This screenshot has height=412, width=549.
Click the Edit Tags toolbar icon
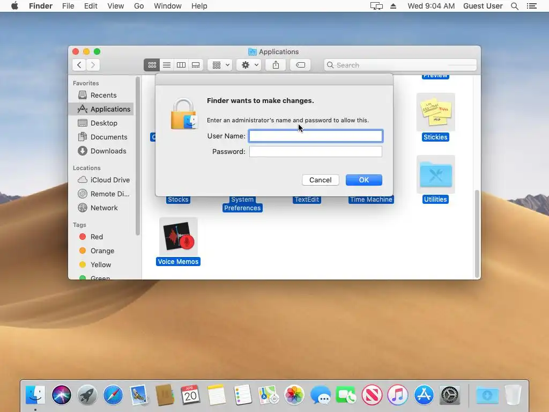pos(300,65)
